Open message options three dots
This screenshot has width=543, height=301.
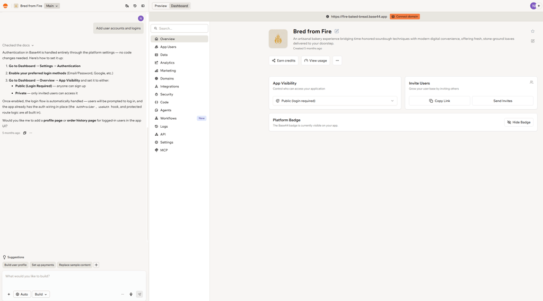[31, 133]
